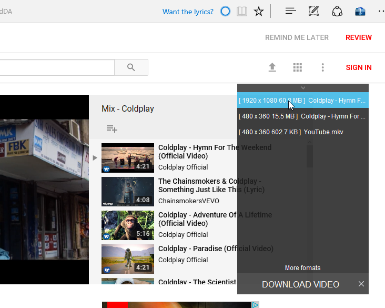Open the Make a Web Note pen icon
The image size is (385, 308).
pyautogui.click(x=313, y=11)
